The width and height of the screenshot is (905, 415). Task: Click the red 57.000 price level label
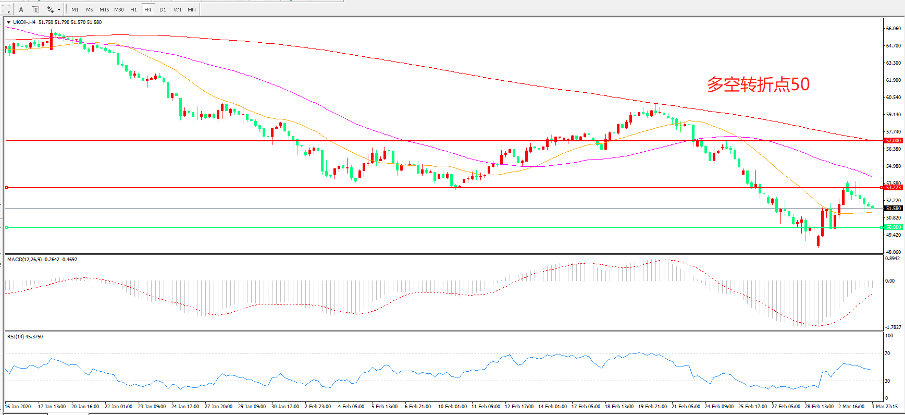893,141
